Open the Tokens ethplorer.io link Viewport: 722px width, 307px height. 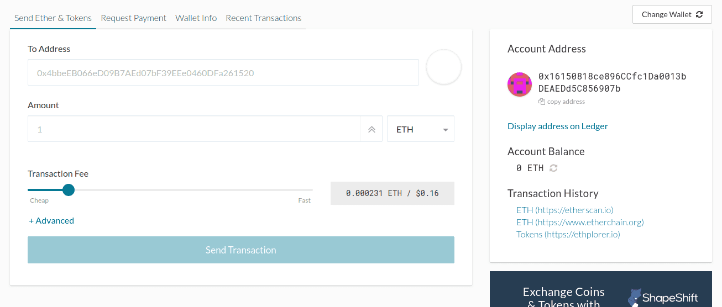568,234
